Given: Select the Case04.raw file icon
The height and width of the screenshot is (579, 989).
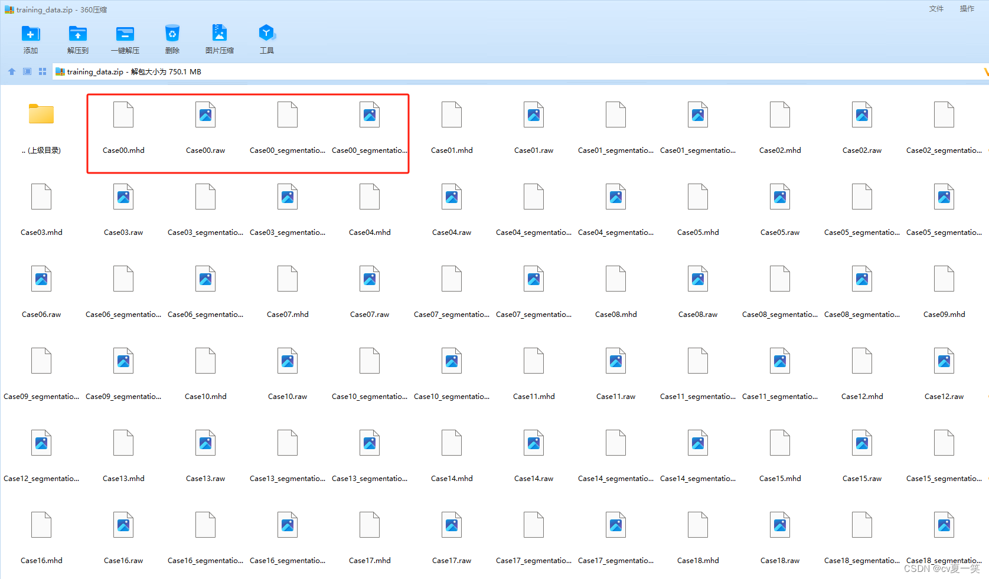Looking at the screenshot, I should point(452,197).
